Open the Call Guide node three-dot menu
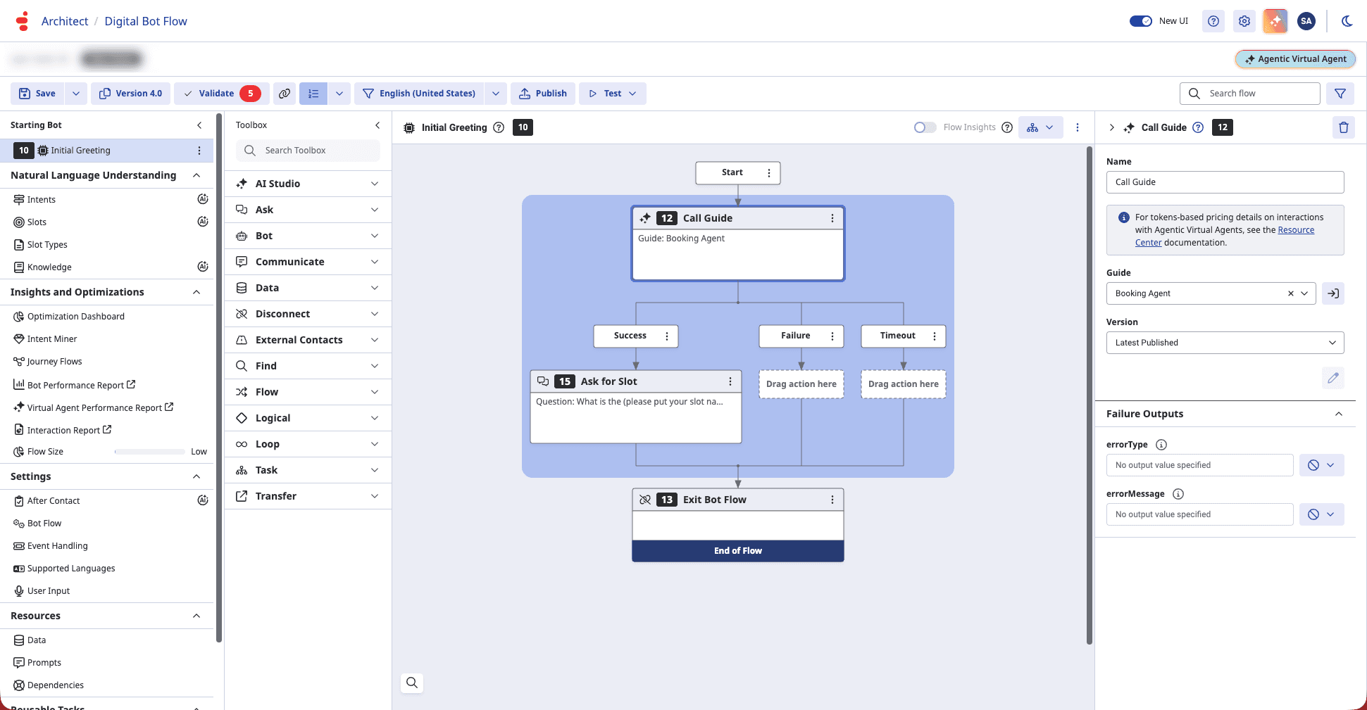This screenshot has width=1367, height=710. coord(832,218)
